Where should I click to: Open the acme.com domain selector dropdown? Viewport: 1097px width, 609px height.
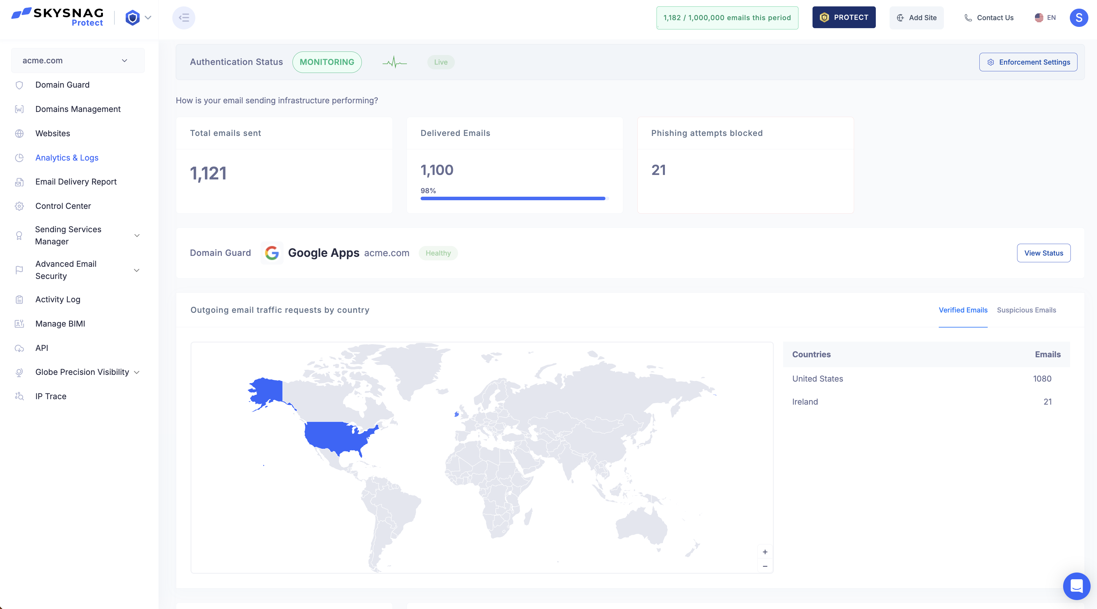77,60
